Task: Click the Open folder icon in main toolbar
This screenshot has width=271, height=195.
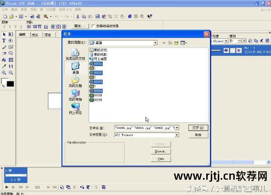Action: [11, 17]
